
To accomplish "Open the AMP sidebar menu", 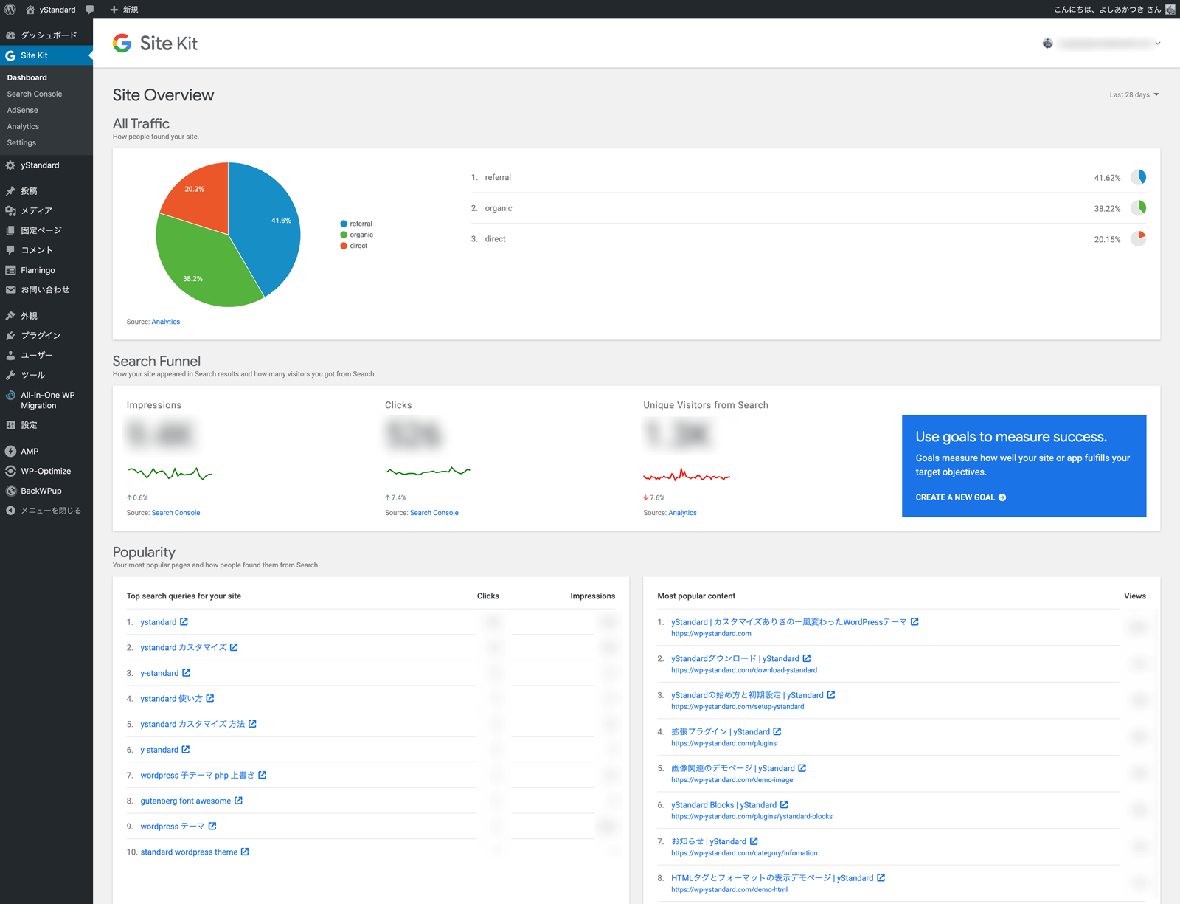I will (46, 452).
